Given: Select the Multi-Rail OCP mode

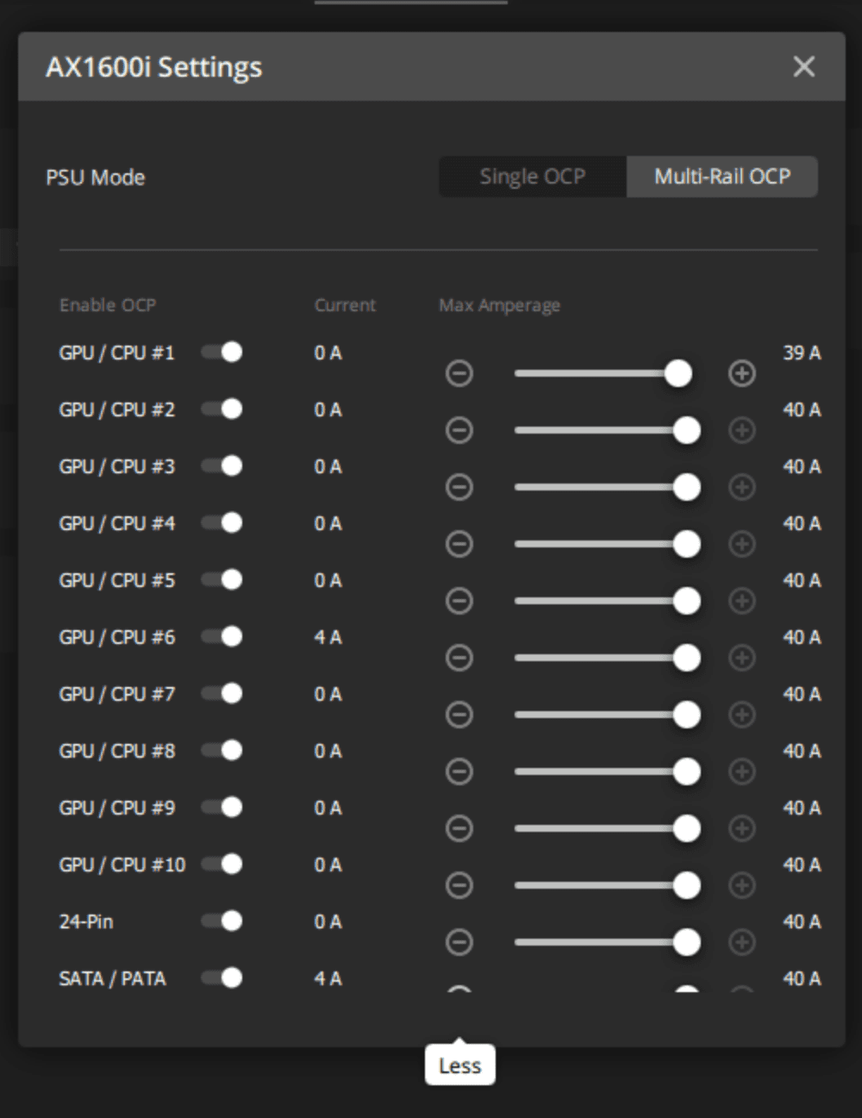Looking at the screenshot, I should tap(721, 177).
